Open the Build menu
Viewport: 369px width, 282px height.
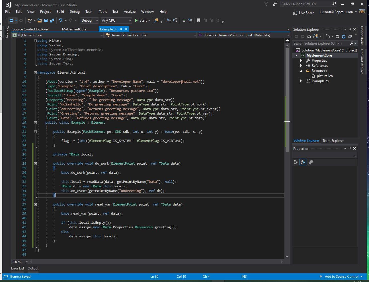(60, 12)
